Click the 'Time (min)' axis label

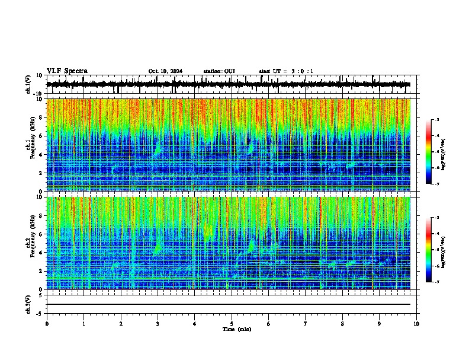click(x=237, y=329)
